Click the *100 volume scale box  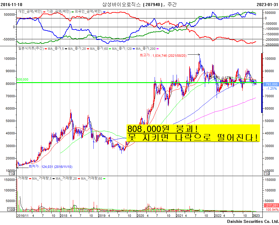[11, 209]
